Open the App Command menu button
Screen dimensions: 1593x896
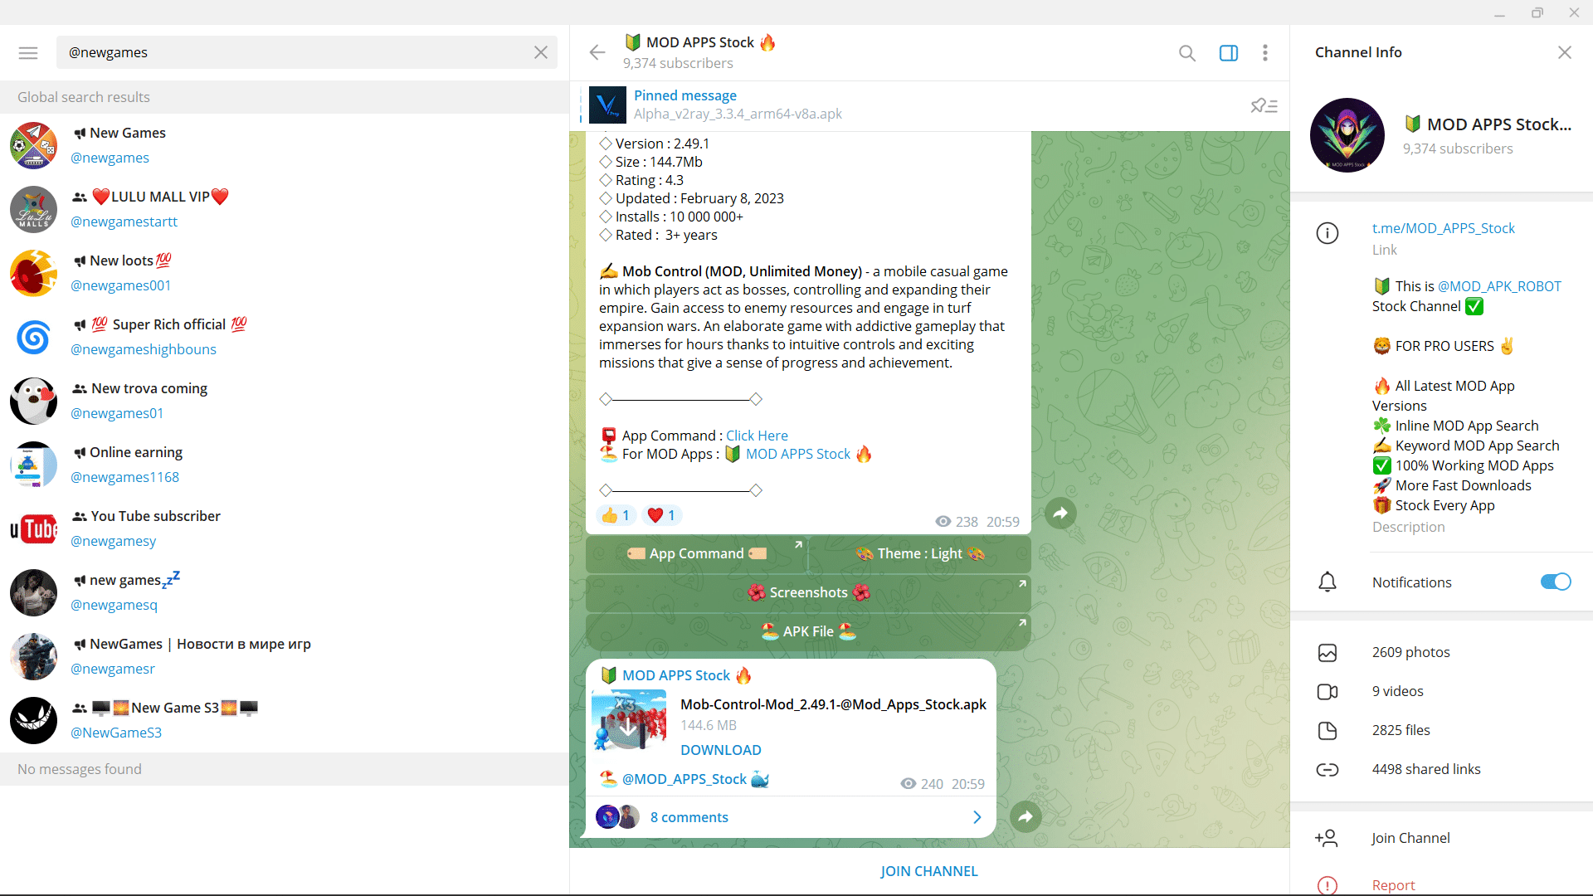(696, 553)
